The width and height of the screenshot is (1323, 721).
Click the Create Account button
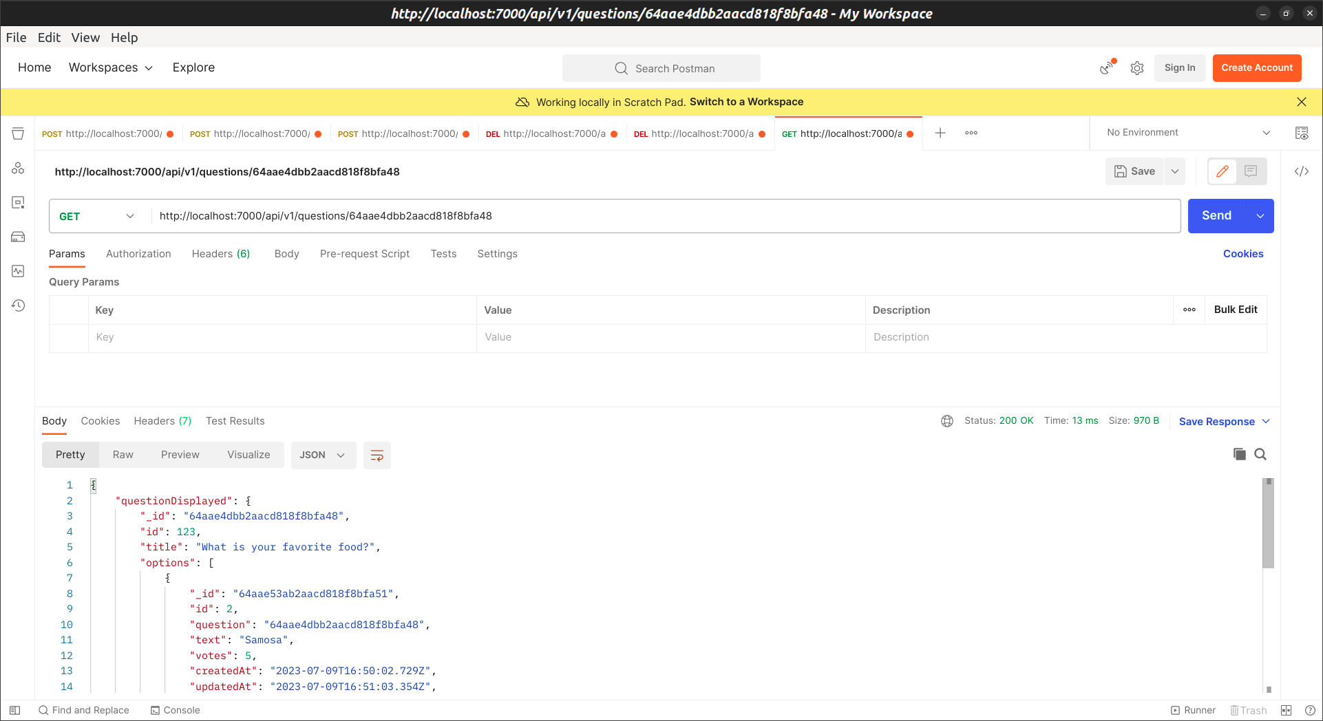(x=1256, y=67)
